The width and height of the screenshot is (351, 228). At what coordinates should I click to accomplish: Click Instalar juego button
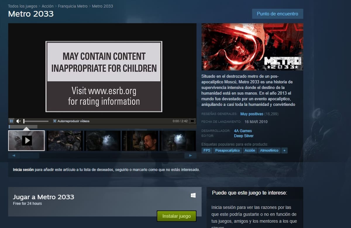176,216
